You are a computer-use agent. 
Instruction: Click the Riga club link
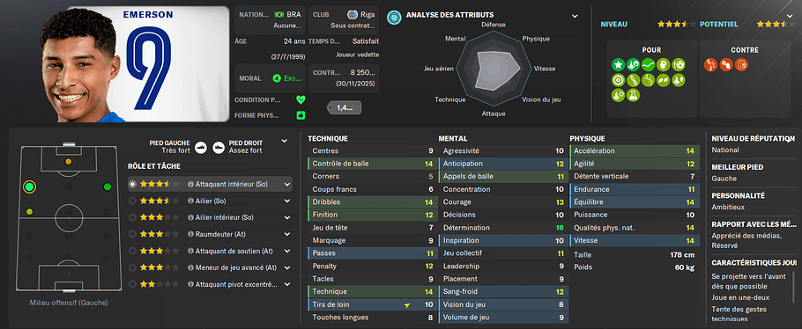click(368, 14)
